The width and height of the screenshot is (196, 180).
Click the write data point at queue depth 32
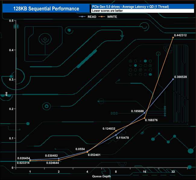[x=173, y=37]
